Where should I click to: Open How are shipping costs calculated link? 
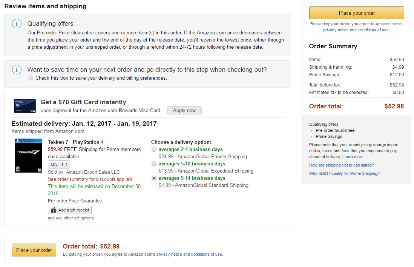click(x=341, y=165)
